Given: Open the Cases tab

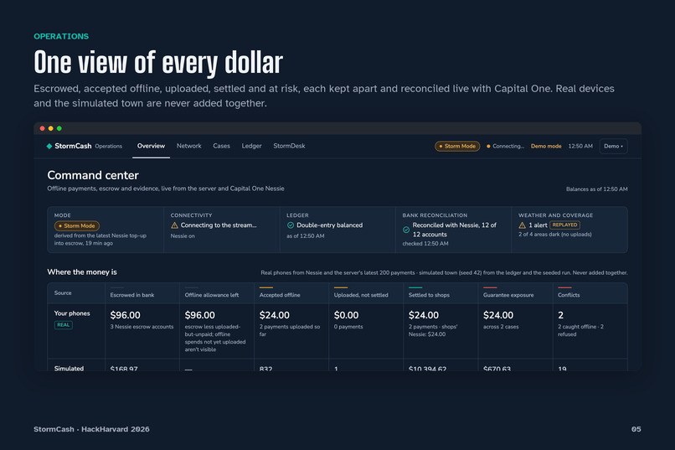Looking at the screenshot, I should (221, 146).
